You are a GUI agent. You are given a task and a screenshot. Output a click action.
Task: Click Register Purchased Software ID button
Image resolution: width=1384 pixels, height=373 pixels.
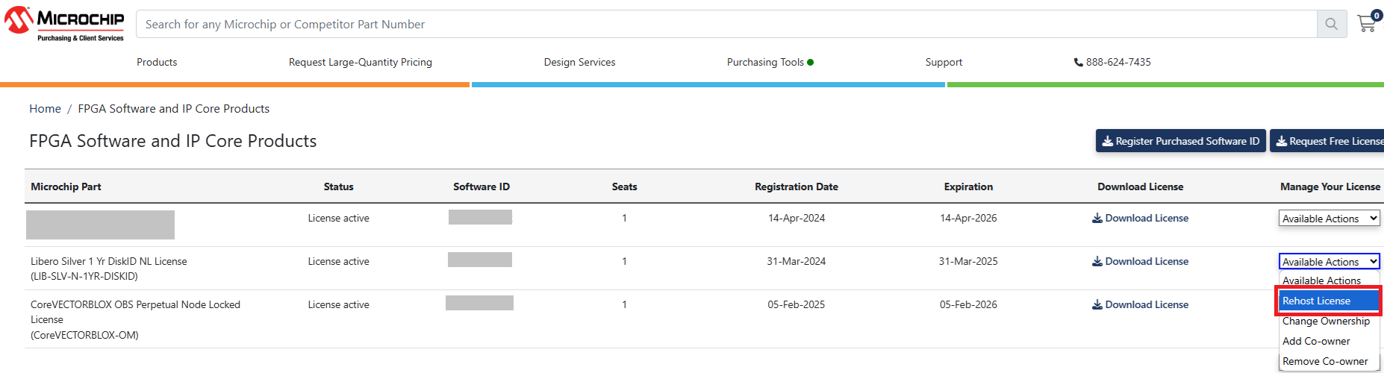pos(1180,141)
